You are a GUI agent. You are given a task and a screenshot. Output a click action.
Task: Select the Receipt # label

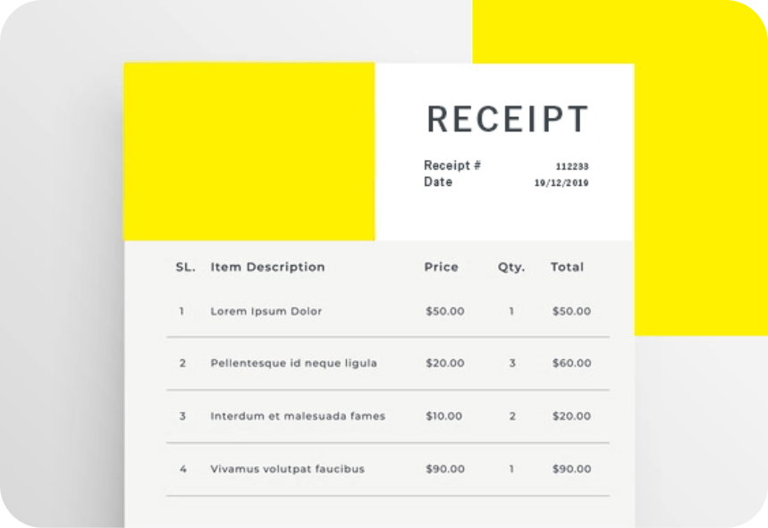pyautogui.click(x=452, y=165)
